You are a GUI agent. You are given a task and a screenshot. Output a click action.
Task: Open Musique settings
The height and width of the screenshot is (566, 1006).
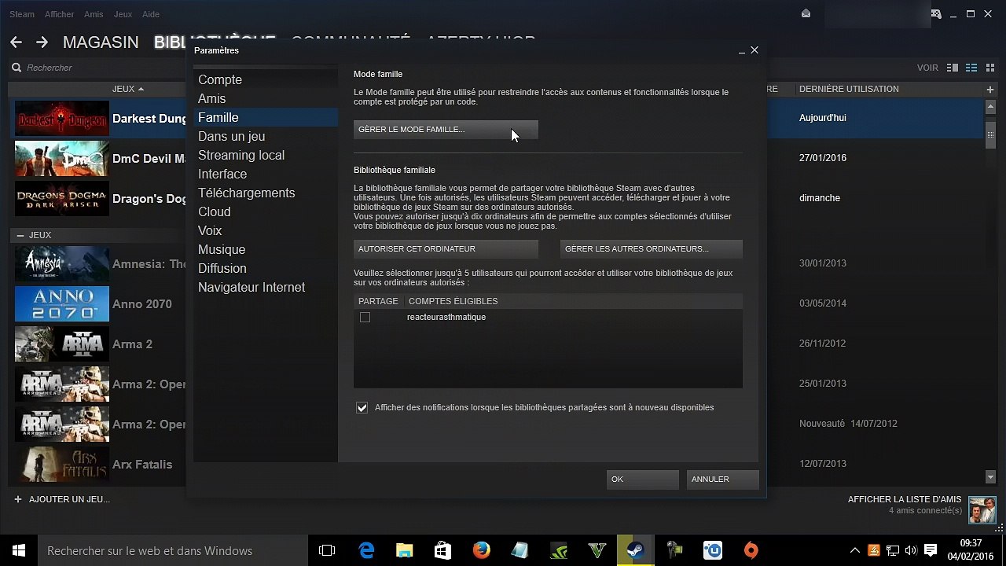coord(266,250)
